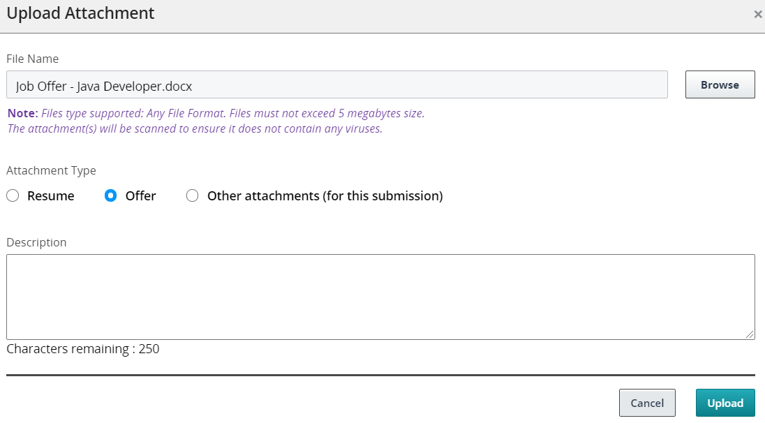Click the Characters remaining counter text

pos(83,349)
